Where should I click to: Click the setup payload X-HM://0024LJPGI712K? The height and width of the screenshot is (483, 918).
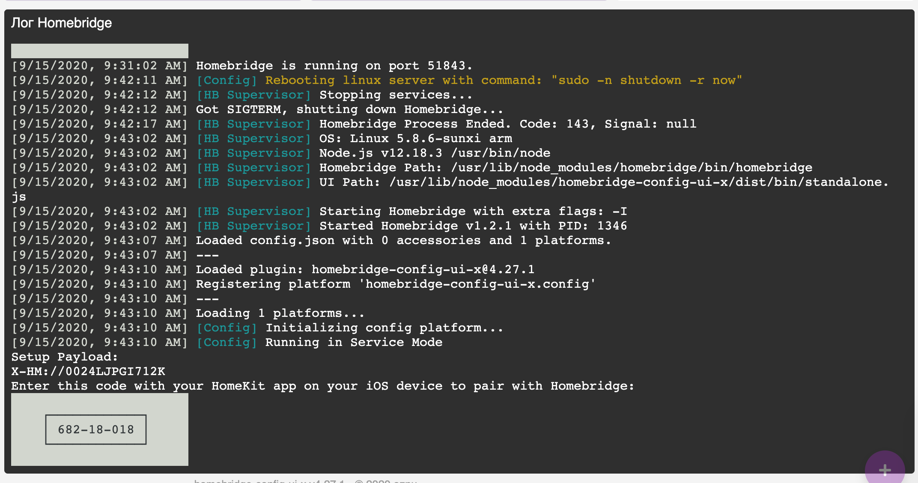pyautogui.click(x=88, y=371)
